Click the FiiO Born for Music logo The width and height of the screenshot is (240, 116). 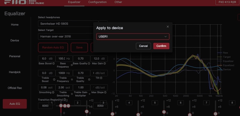point(24,2)
